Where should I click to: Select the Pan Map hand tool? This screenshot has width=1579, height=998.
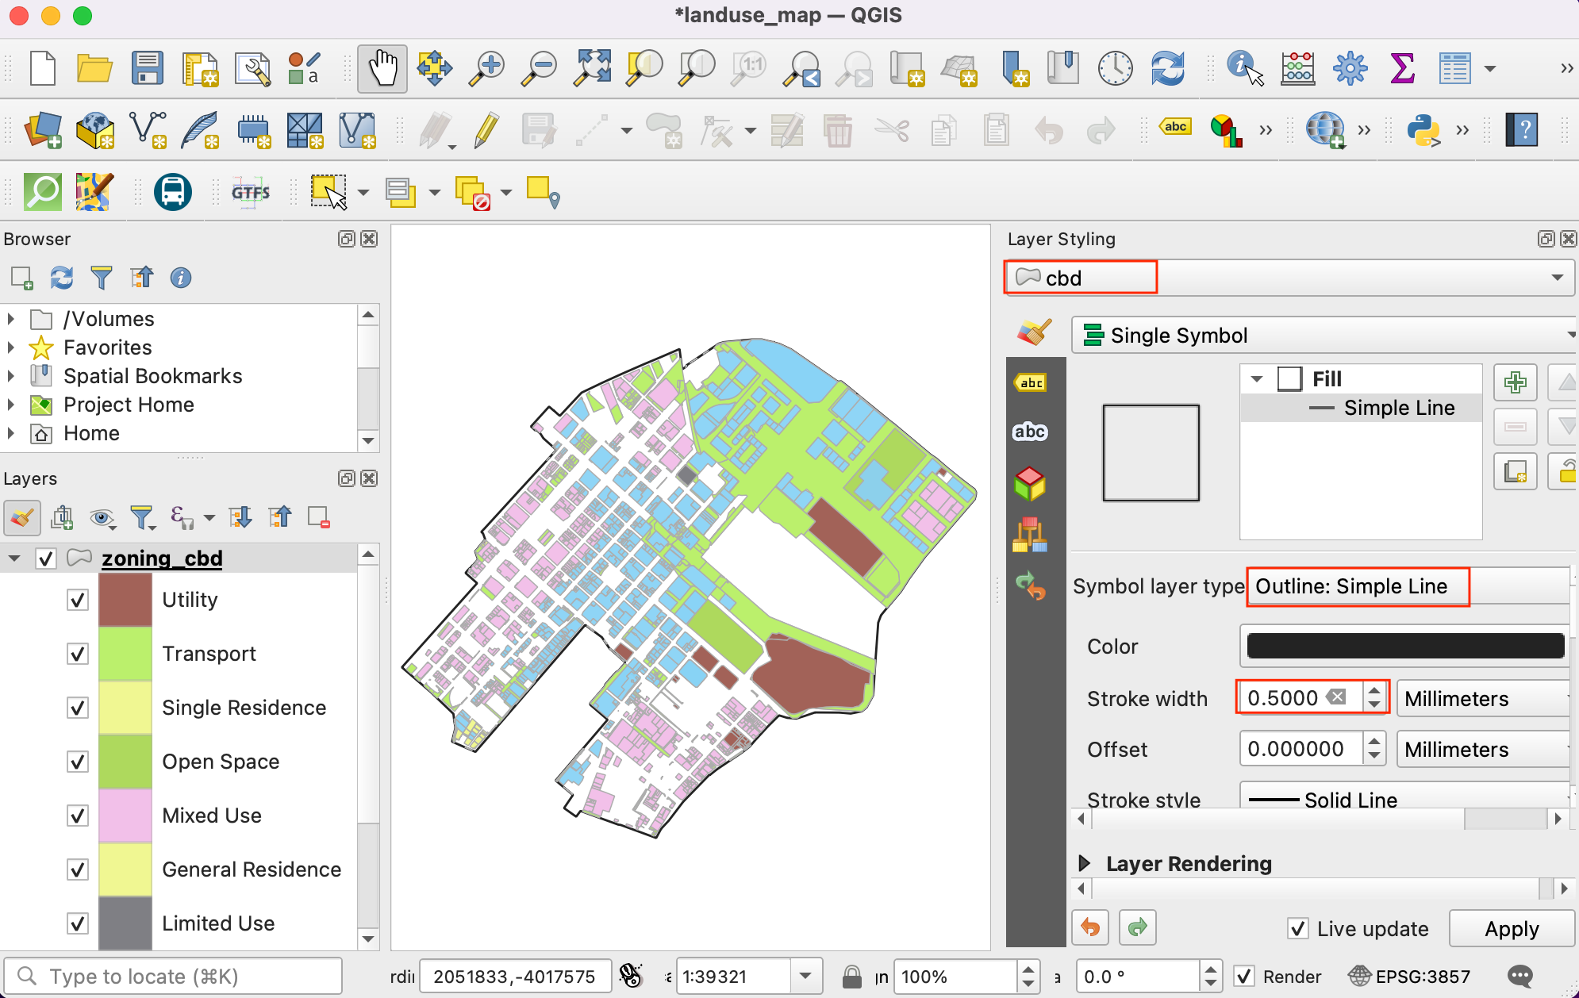(x=382, y=69)
